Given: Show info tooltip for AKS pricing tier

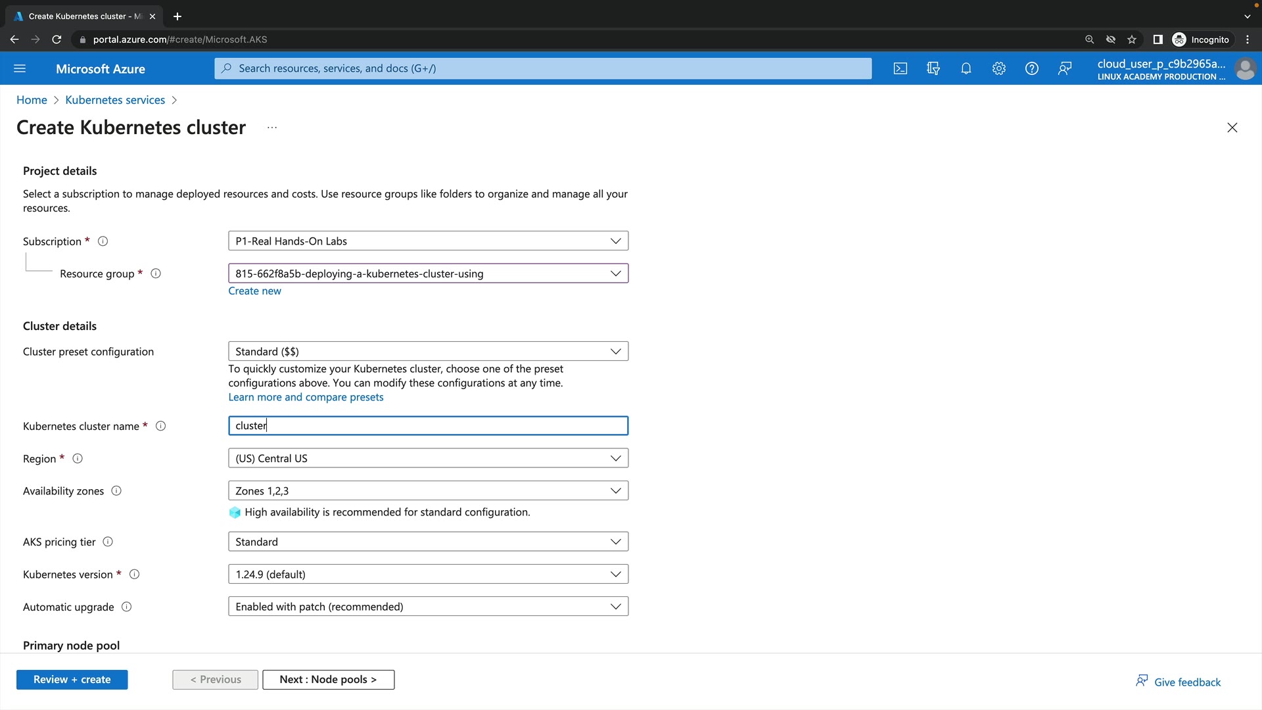Looking at the screenshot, I should pos(108,542).
